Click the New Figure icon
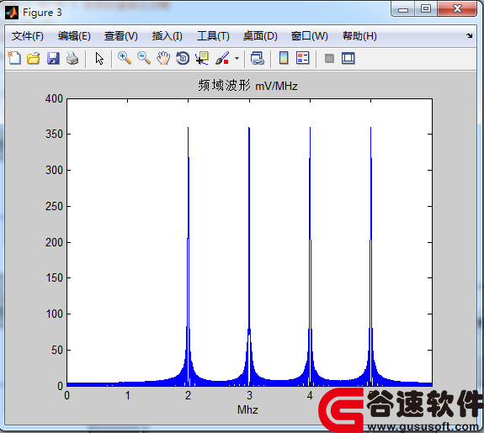This screenshot has height=433, width=484. click(14, 58)
